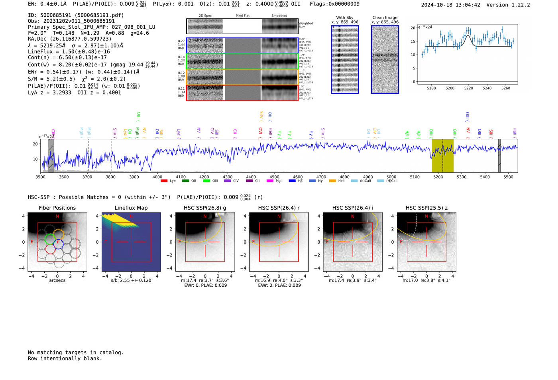Select the blue-bordered fiber spectrum row
The width and height of the screenshot is (558, 380).
pyautogui.click(x=242, y=45)
